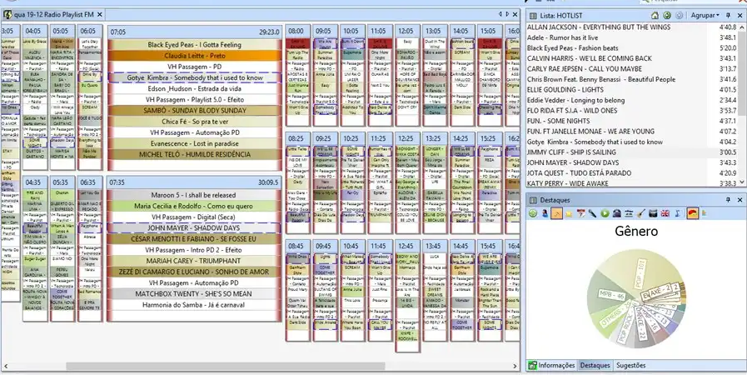This screenshot has height=375, width=747.
Task: Click the right tab-scroll arrow in playlist header
Action: click(507, 14)
